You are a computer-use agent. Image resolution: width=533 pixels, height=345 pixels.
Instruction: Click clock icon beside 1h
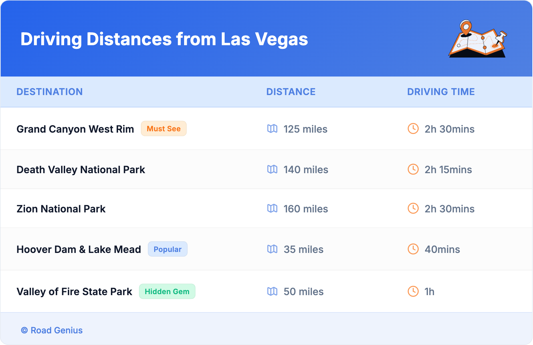click(x=413, y=291)
